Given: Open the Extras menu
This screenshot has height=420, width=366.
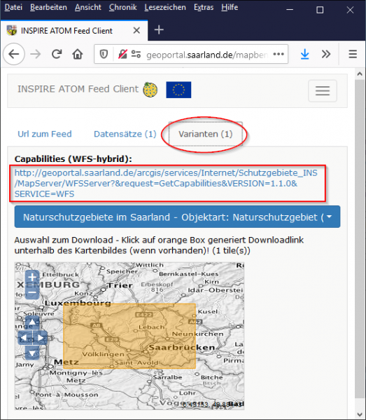Looking at the screenshot, I should pos(204,7).
